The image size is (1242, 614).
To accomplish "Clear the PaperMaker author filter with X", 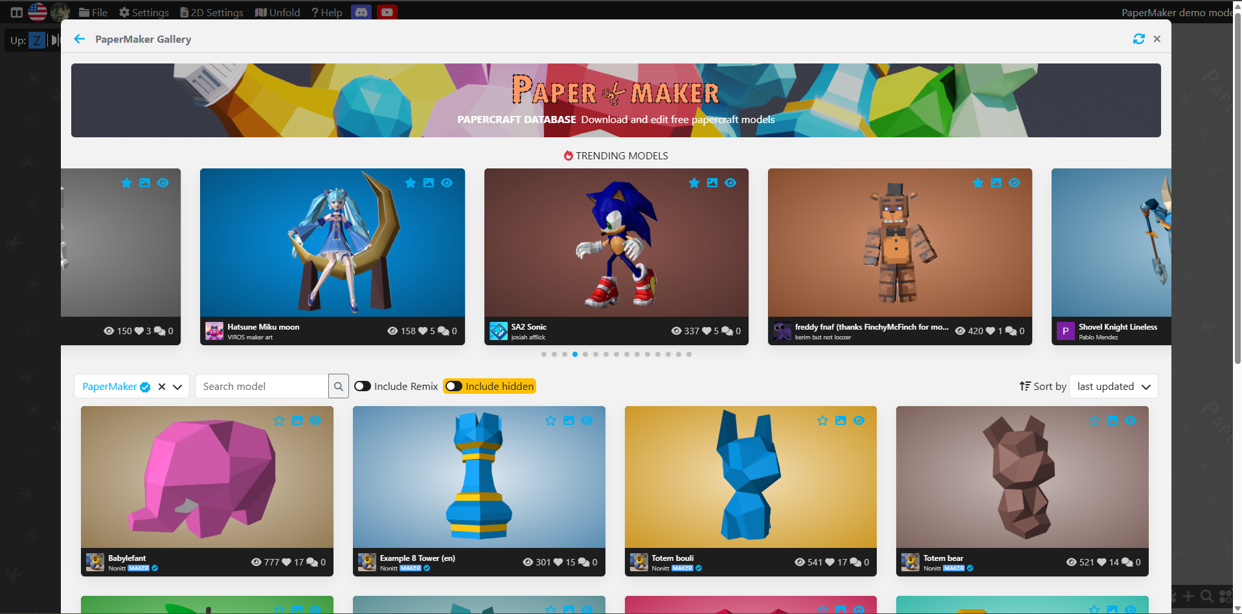I will tap(162, 387).
